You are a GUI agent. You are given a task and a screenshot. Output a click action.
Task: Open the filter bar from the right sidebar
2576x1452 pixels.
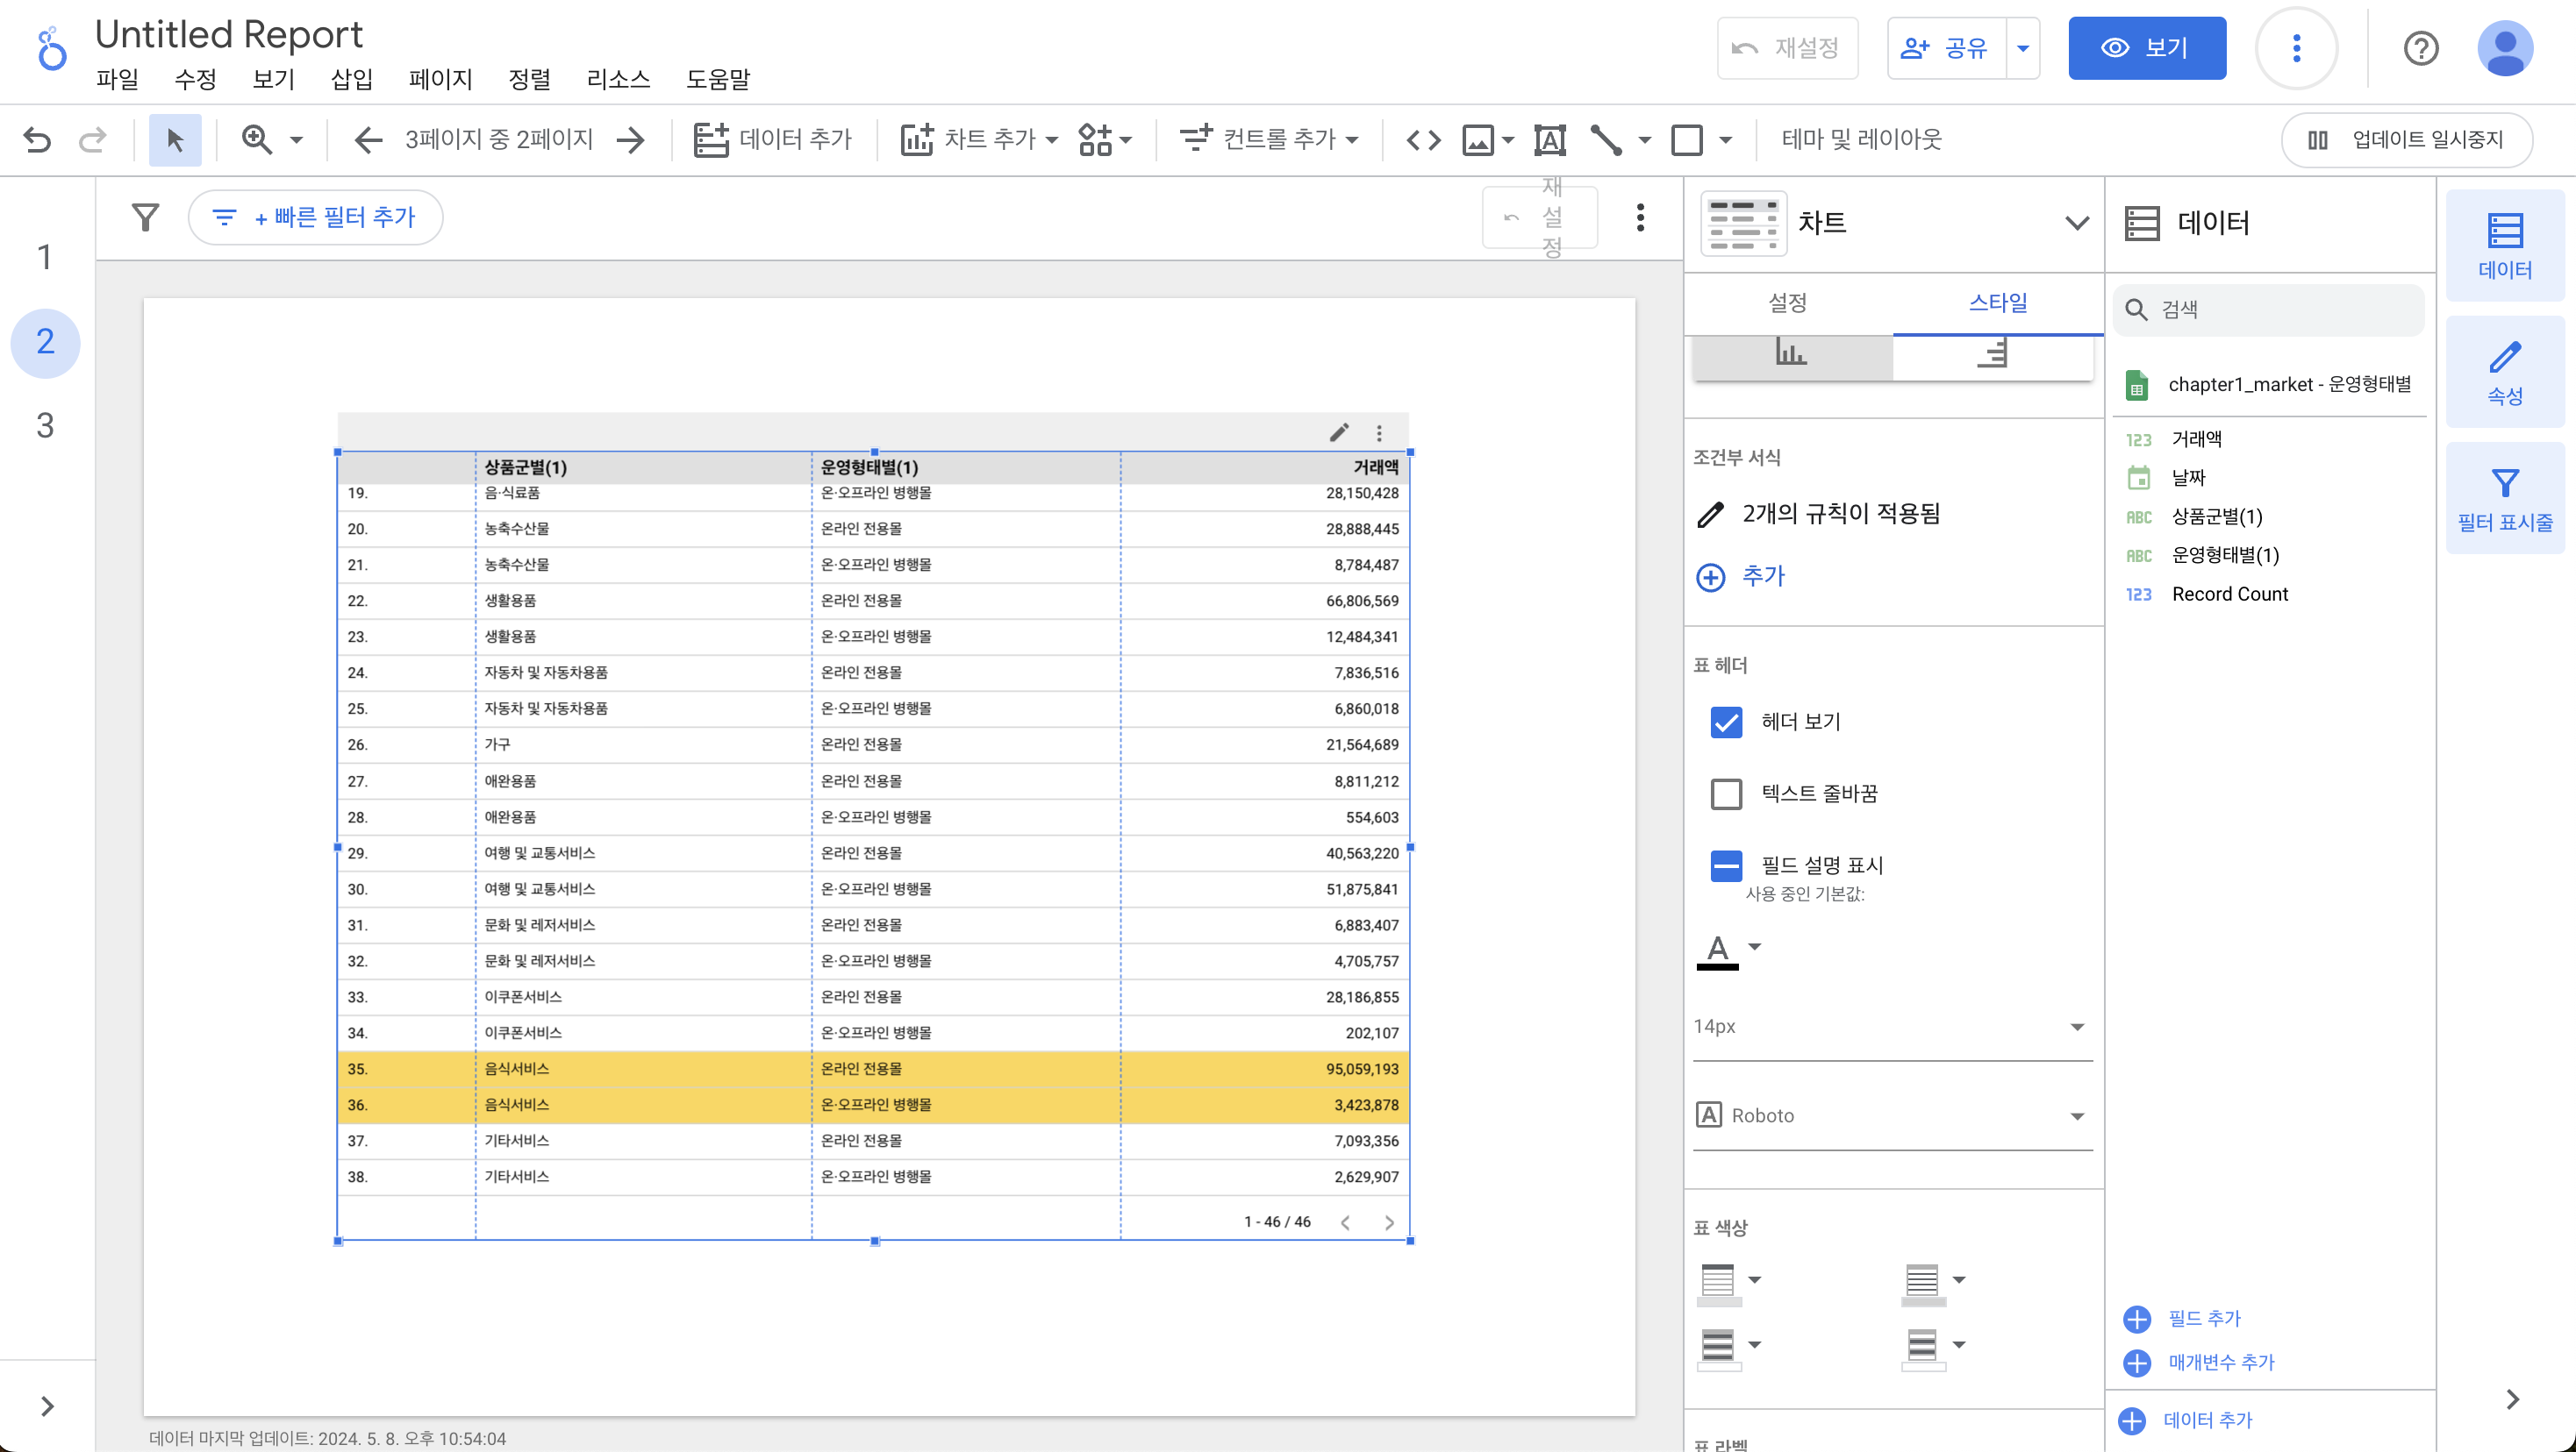[x=2504, y=499]
